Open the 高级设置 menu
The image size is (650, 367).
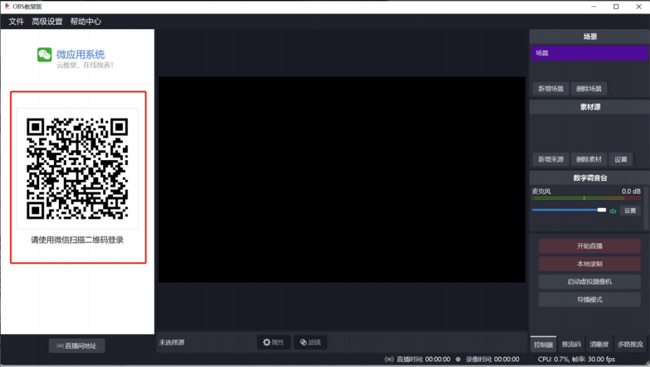(x=46, y=21)
